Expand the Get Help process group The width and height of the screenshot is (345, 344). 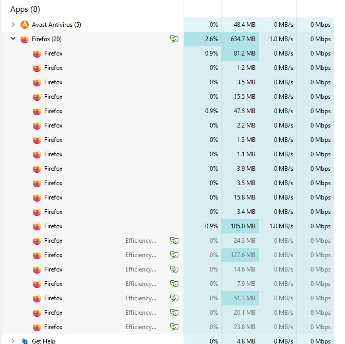click(x=13, y=341)
